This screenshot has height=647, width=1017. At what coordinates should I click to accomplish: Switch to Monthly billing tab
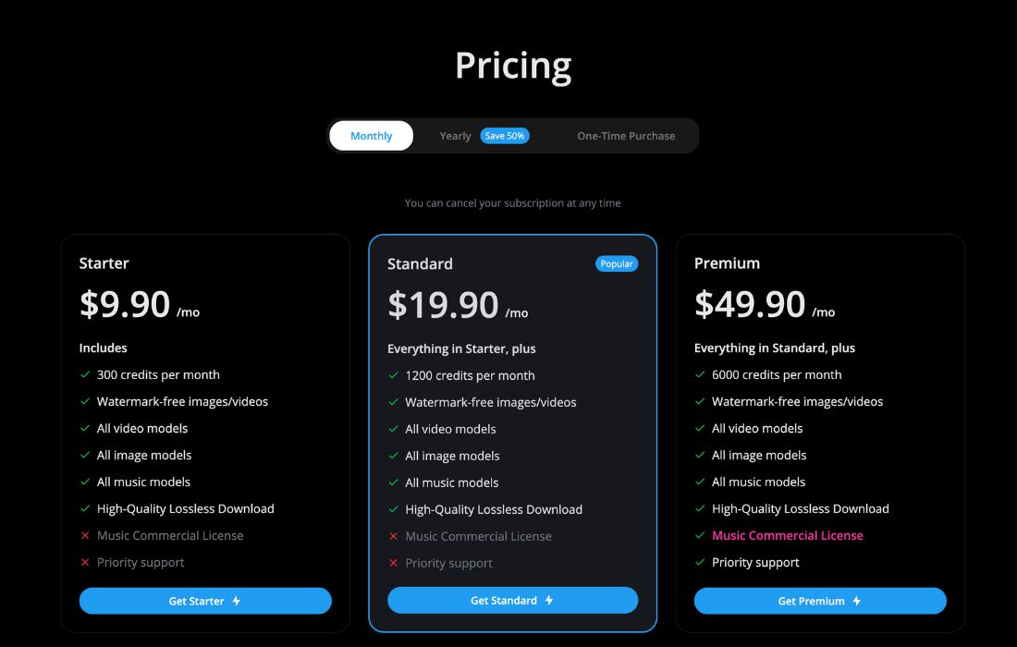point(372,136)
